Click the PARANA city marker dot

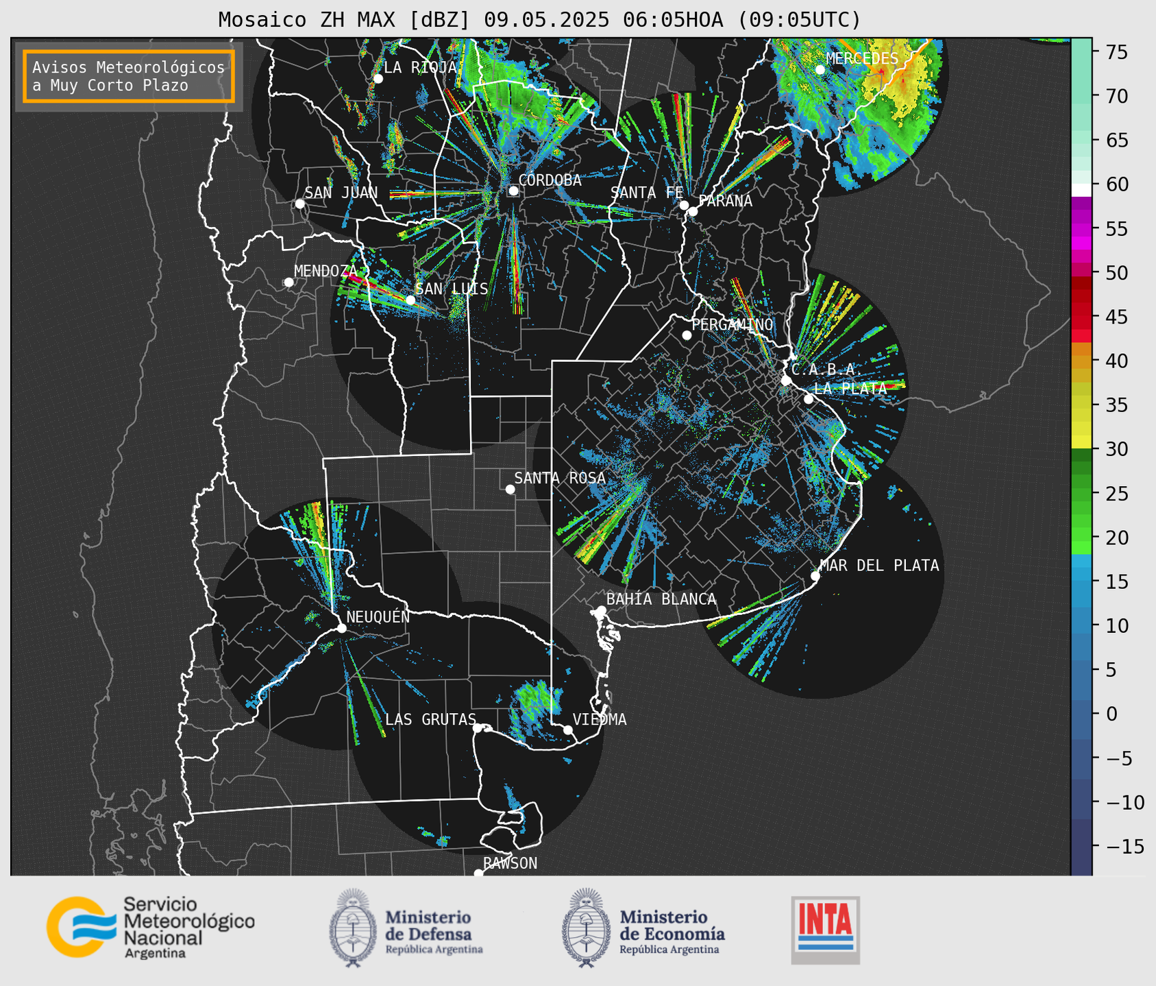point(693,211)
